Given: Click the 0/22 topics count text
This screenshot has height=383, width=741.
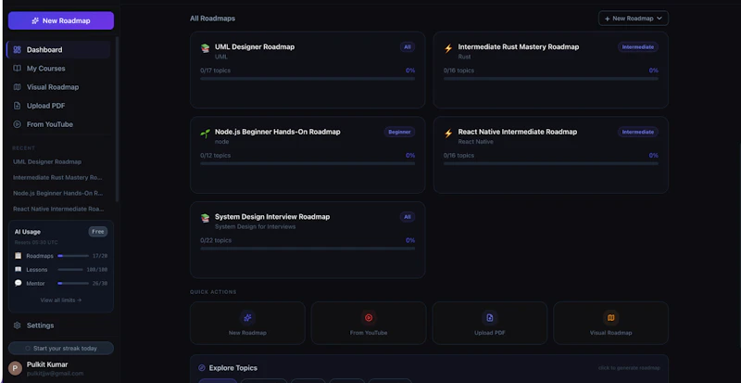Looking at the screenshot, I should coord(216,240).
